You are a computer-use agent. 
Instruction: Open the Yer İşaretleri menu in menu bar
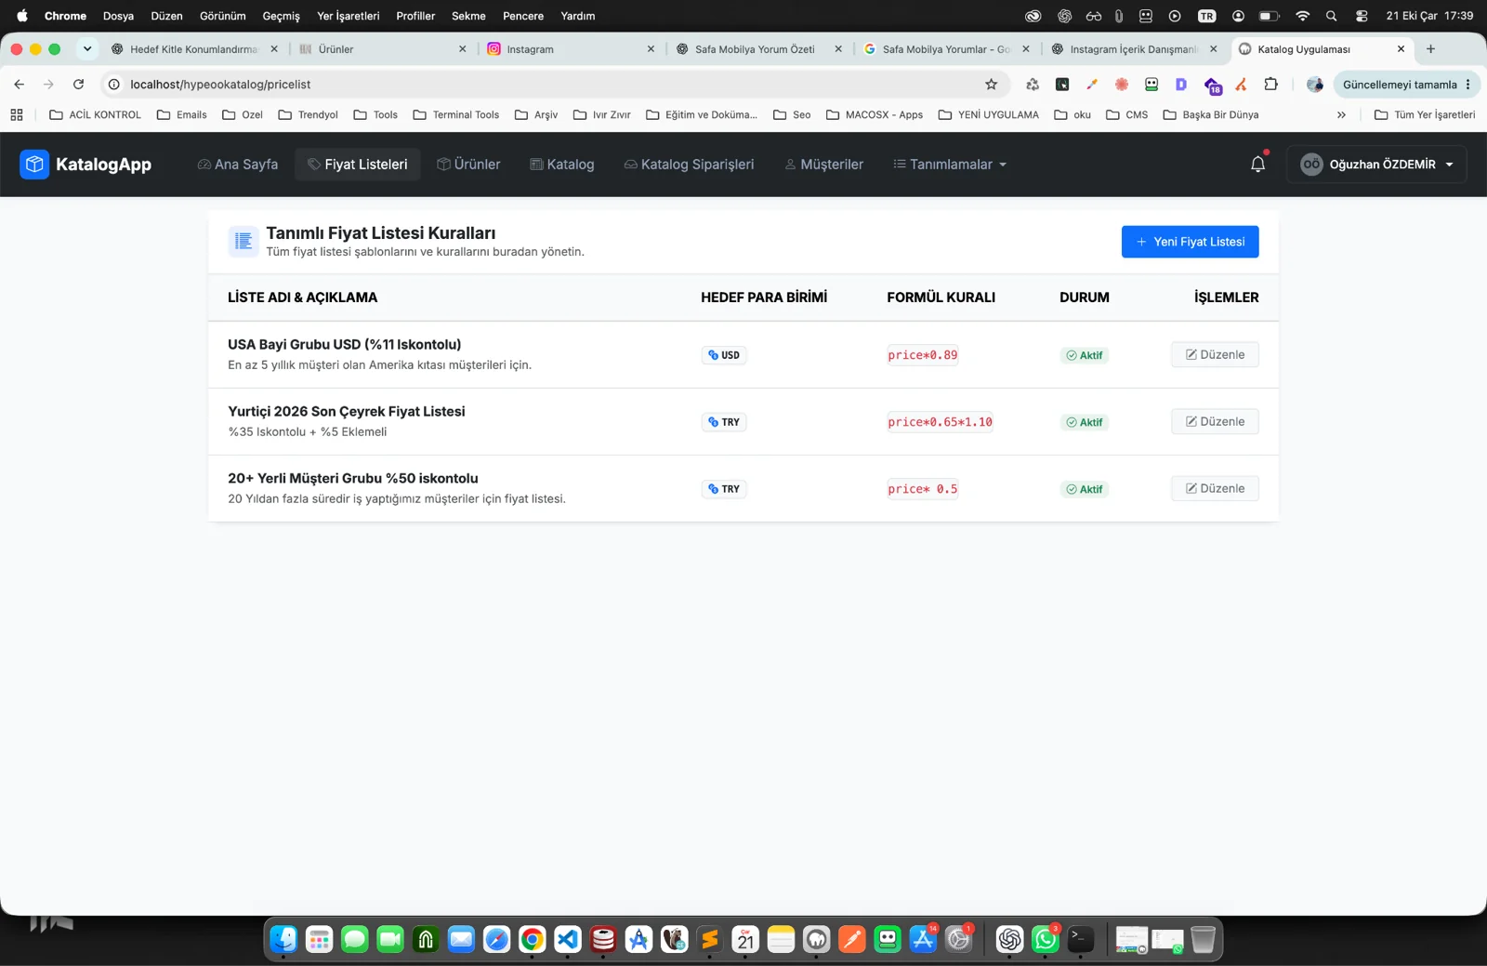click(349, 16)
